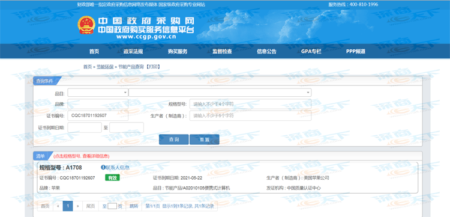Go to 购买服务 section
The height and width of the screenshot is (217, 450).
[178, 52]
